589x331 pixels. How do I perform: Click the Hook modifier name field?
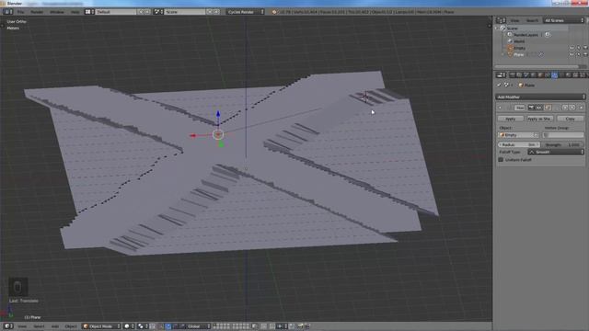point(519,108)
